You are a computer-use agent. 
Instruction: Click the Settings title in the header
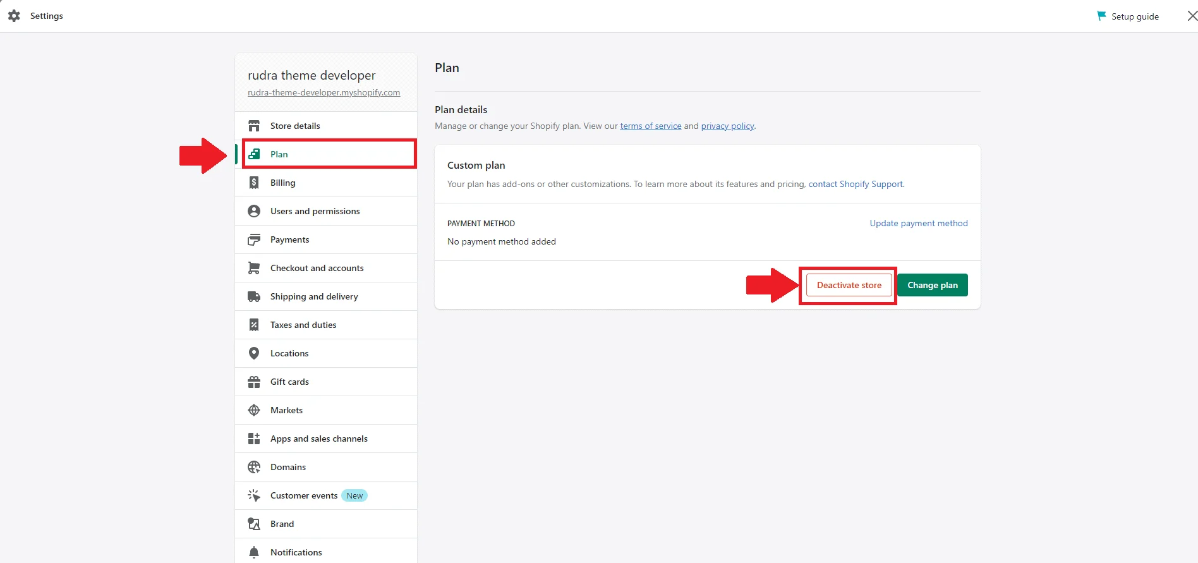pyautogui.click(x=47, y=16)
